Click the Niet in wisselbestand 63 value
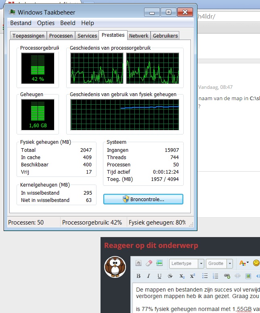The height and width of the screenshot is (313, 260). tap(89, 200)
